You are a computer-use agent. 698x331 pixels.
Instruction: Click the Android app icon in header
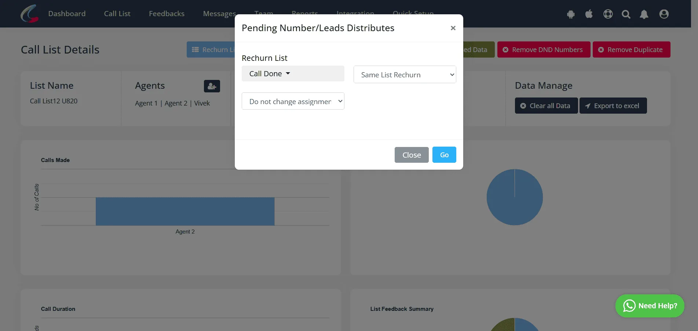coord(570,14)
